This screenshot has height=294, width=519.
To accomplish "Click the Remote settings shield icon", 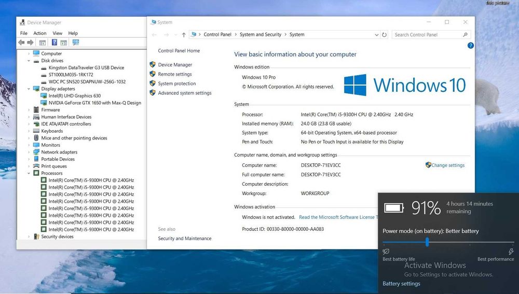I will coord(153,74).
